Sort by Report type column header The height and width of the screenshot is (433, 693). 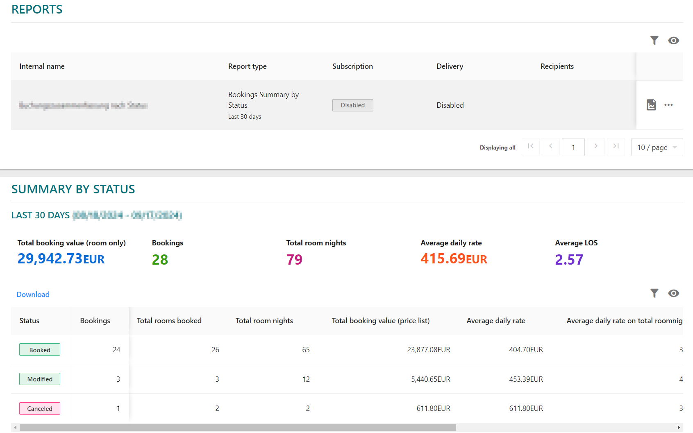(247, 66)
